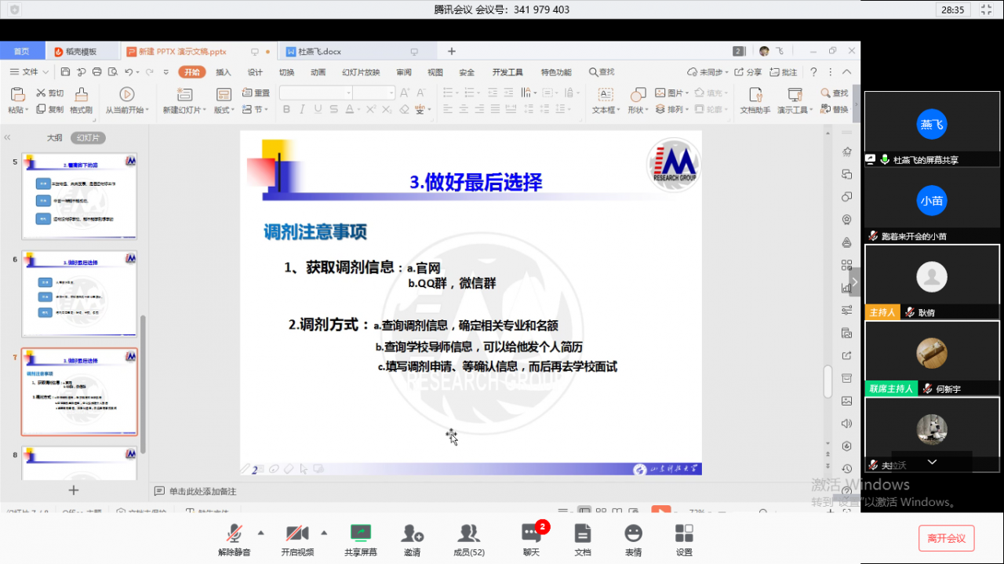The height and width of the screenshot is (564, 1004).
Task: Click the invite participants icon
Action: pos(412,540)
